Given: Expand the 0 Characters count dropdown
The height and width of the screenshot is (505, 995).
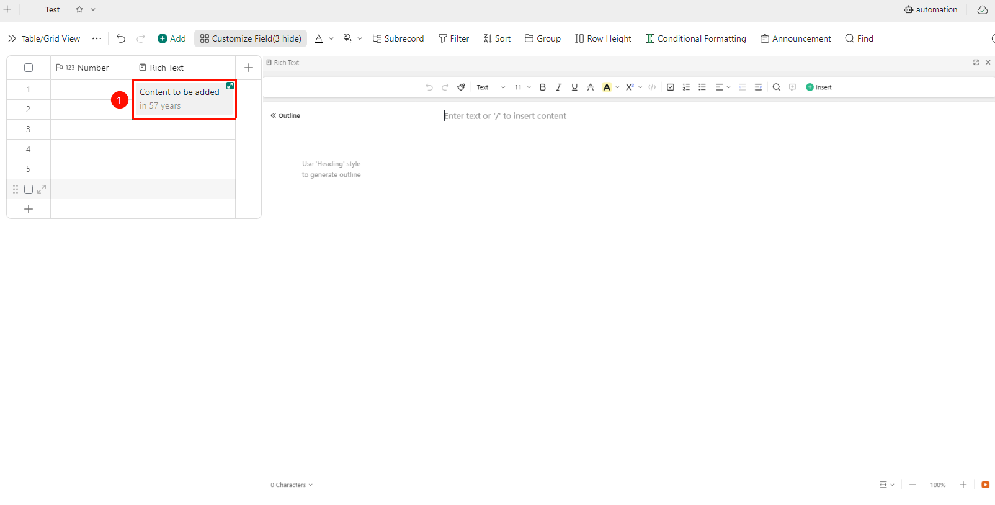Looking at the screenshot, I should pos(292,485).
